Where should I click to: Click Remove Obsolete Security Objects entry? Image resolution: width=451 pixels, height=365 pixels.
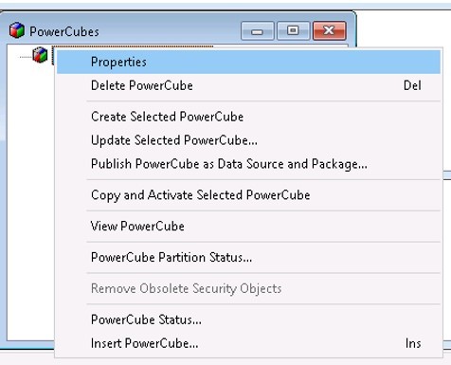(x=248, y=288)
